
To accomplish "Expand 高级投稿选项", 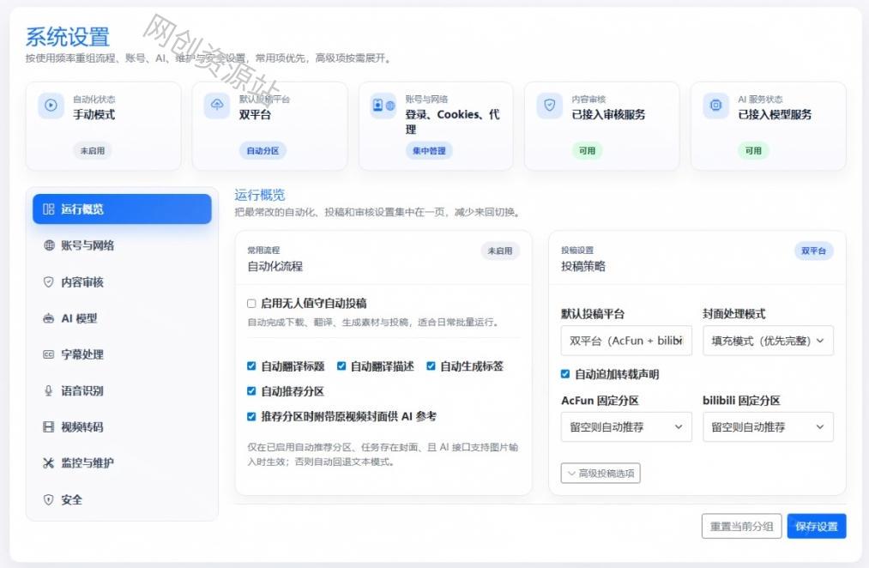I will pyautogui.click(x=600, y=474).
